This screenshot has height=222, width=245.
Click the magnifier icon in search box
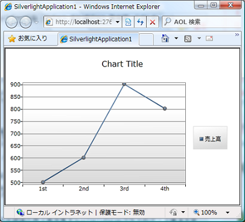[x=168, y=22]
